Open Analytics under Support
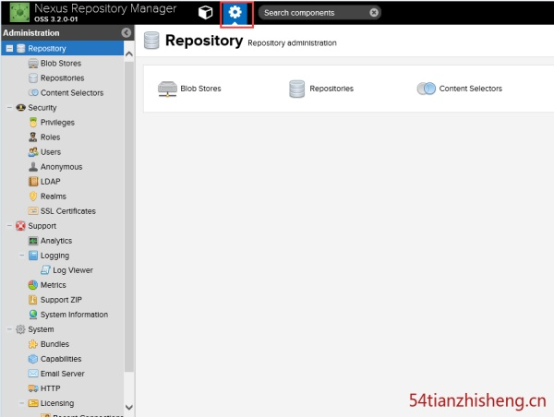 56,241
